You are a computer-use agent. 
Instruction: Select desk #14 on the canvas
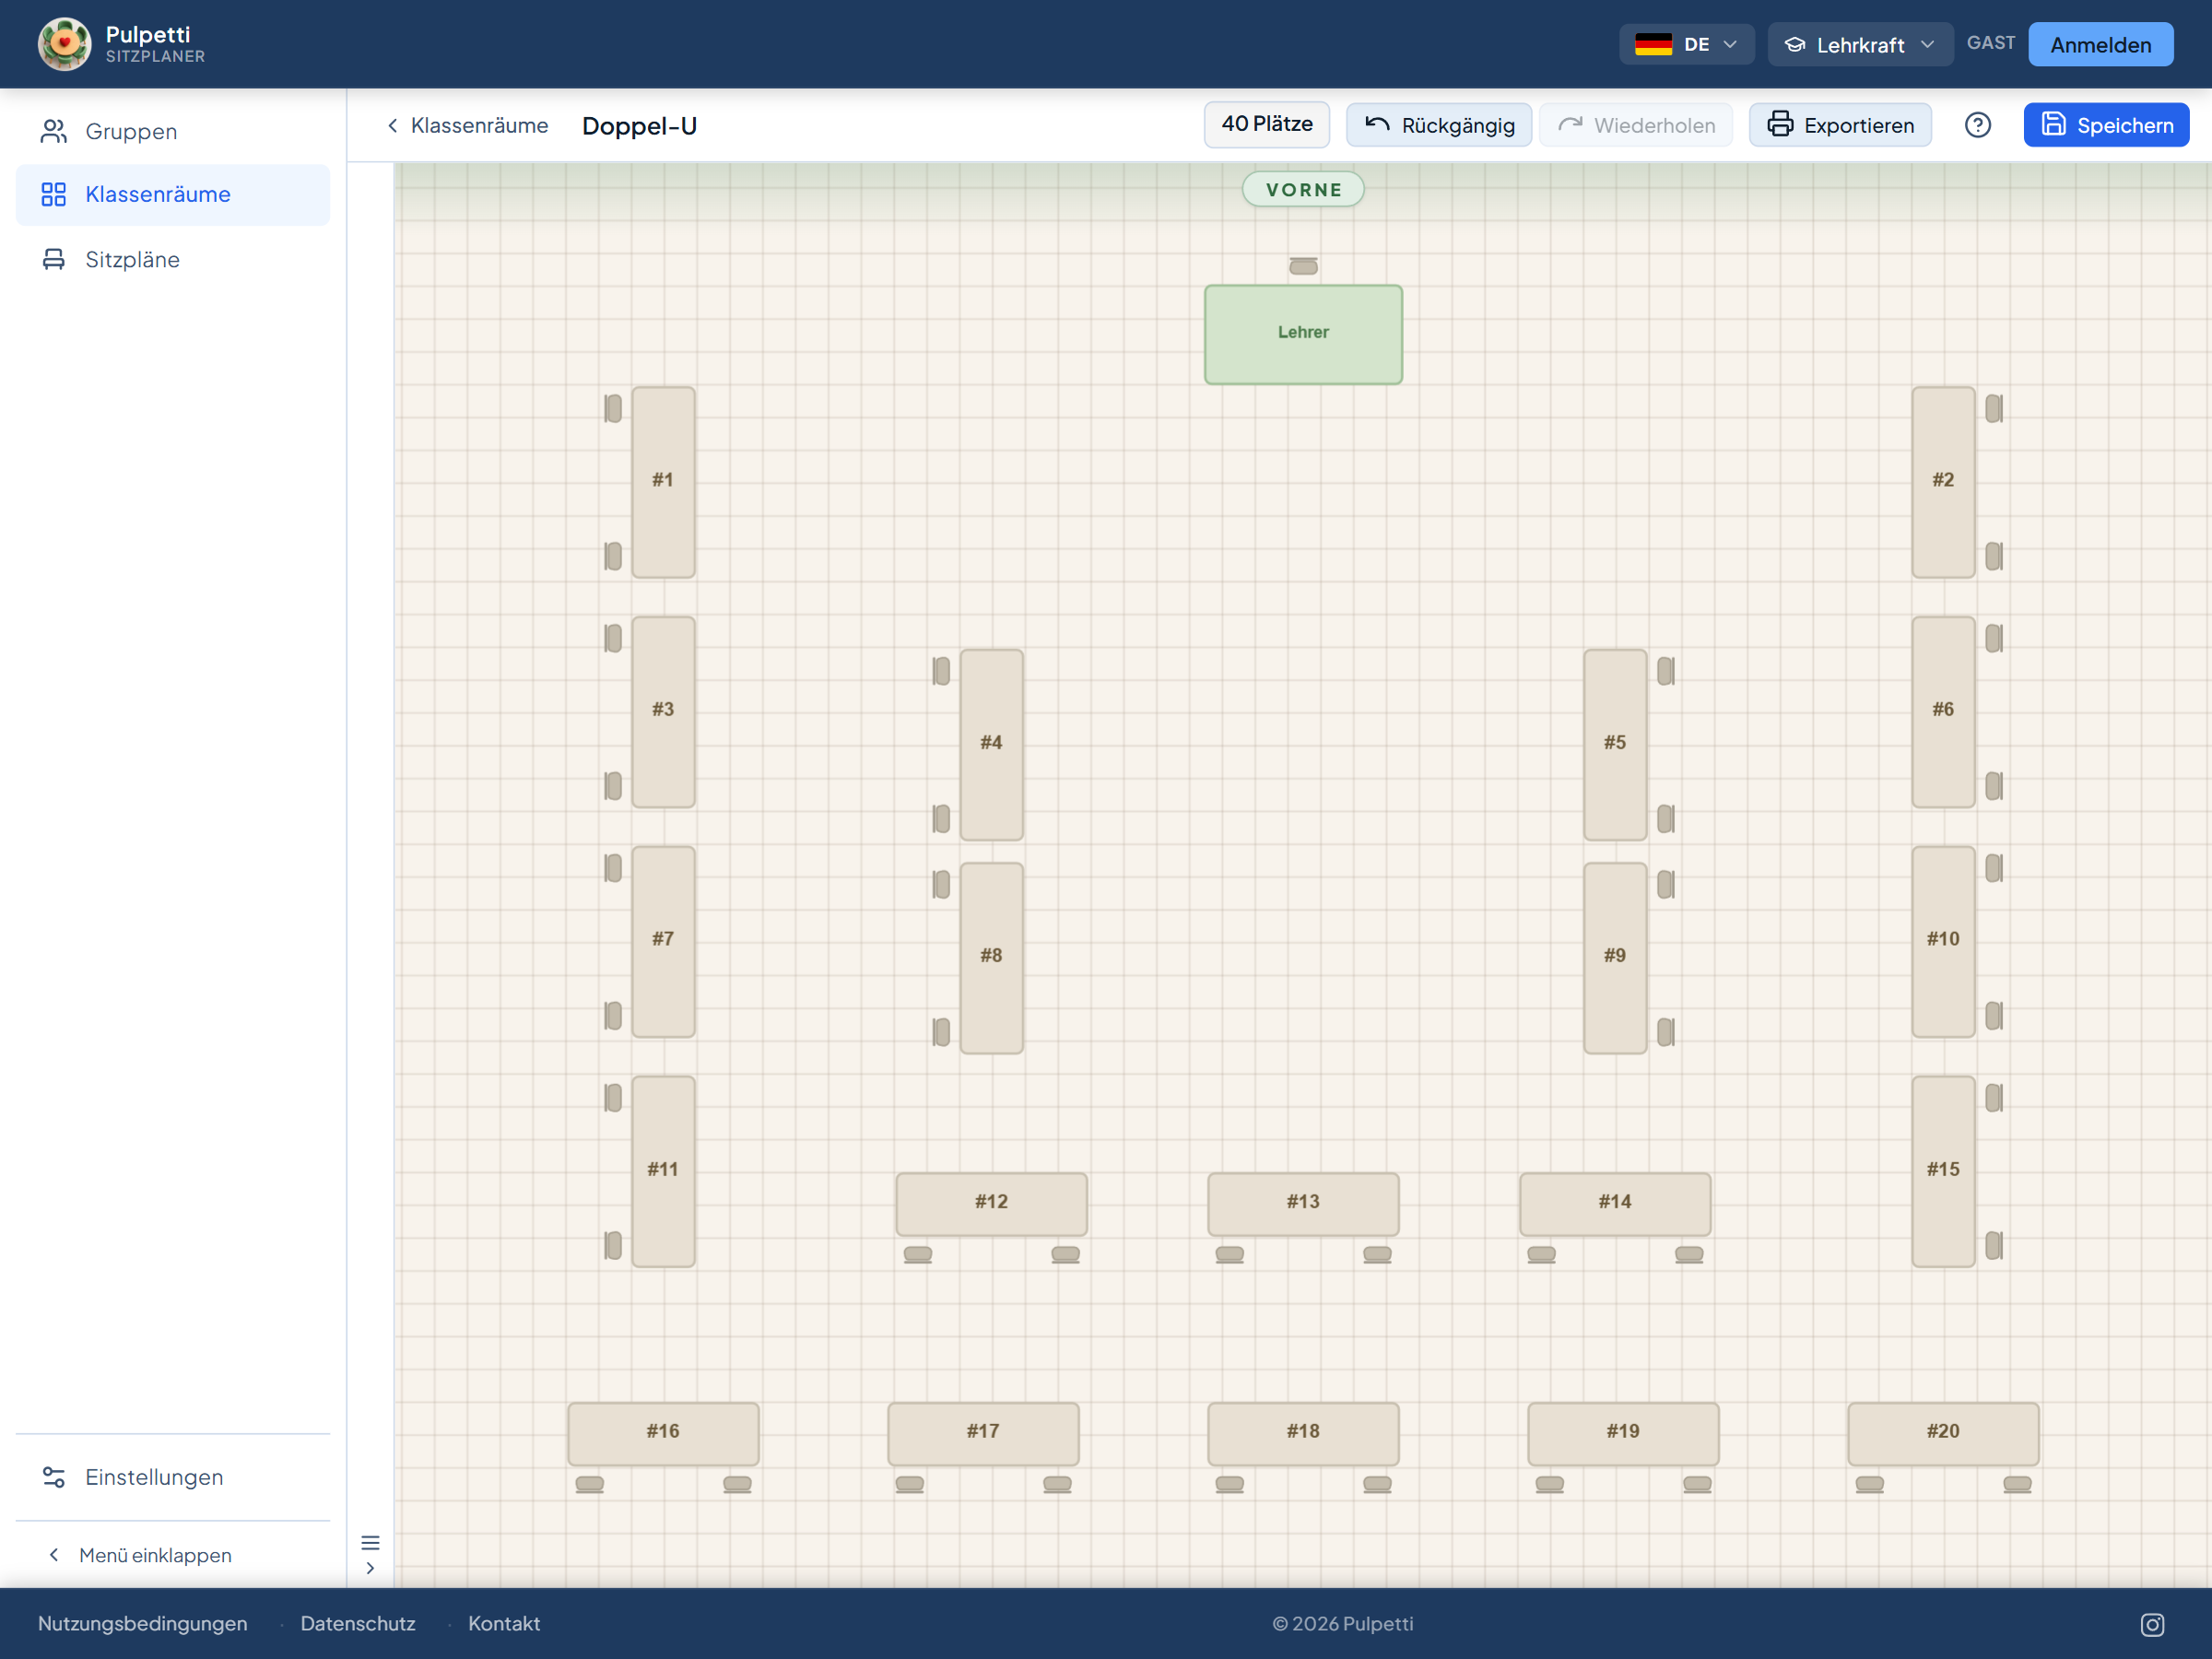pos(1615,1203)
